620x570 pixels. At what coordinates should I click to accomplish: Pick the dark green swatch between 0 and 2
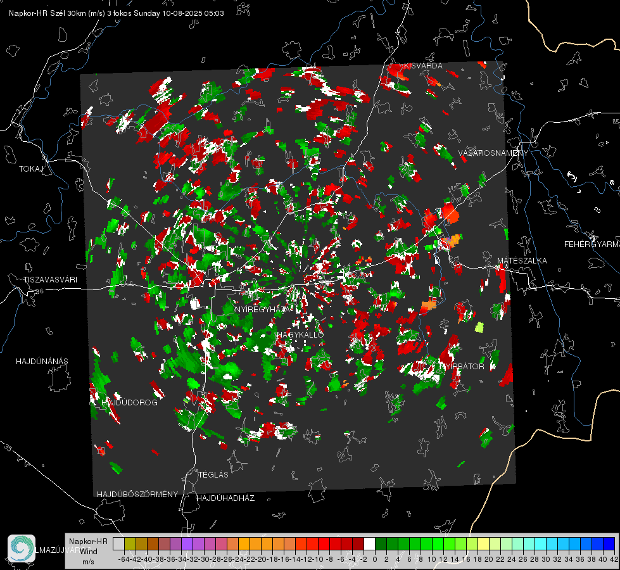point(381,543)
